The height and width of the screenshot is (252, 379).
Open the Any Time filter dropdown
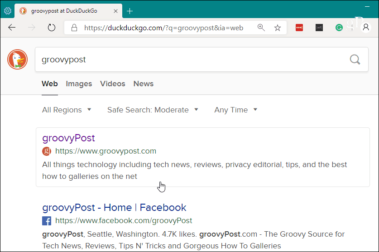[x=235, y=110]
